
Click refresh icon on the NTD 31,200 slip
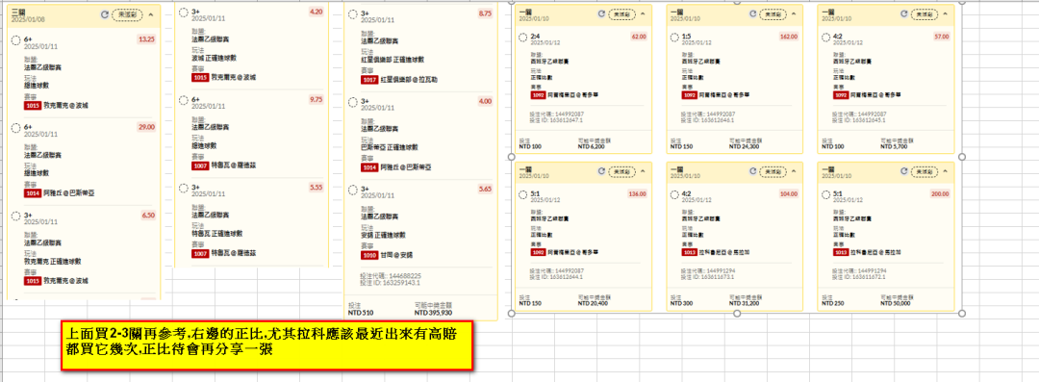751,171
